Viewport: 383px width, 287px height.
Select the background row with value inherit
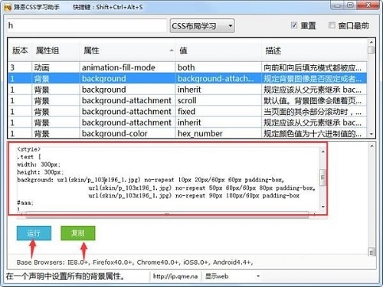coord(188,90)
